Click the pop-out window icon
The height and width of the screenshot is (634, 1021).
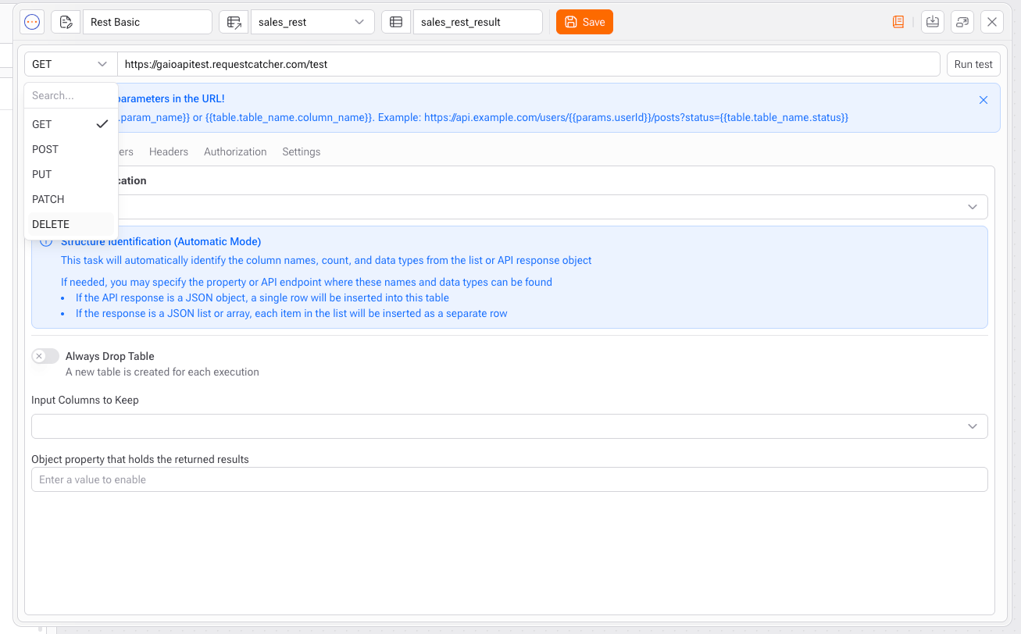(x=962, y=22)
